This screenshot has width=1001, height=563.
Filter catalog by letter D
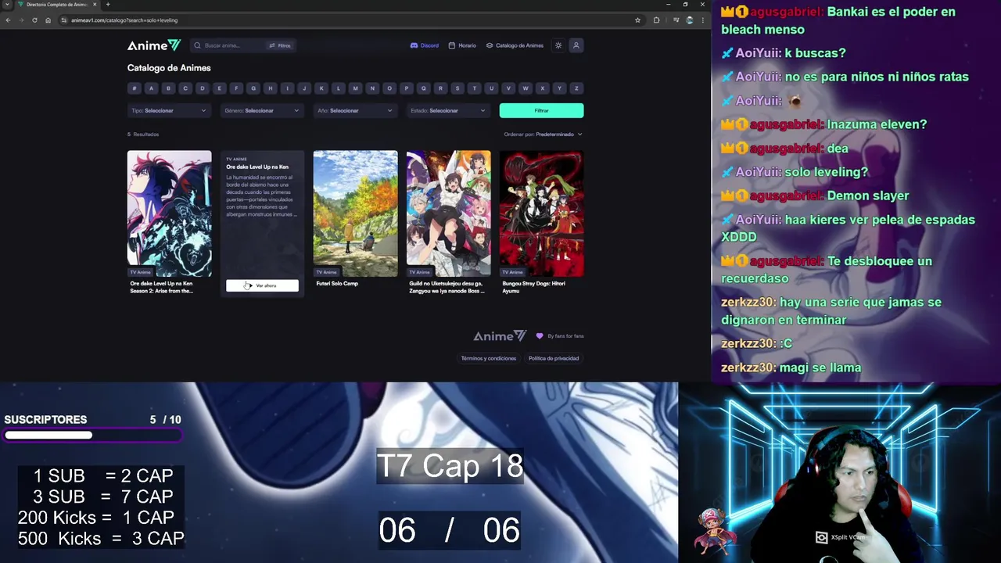click(x=203, y=88)
